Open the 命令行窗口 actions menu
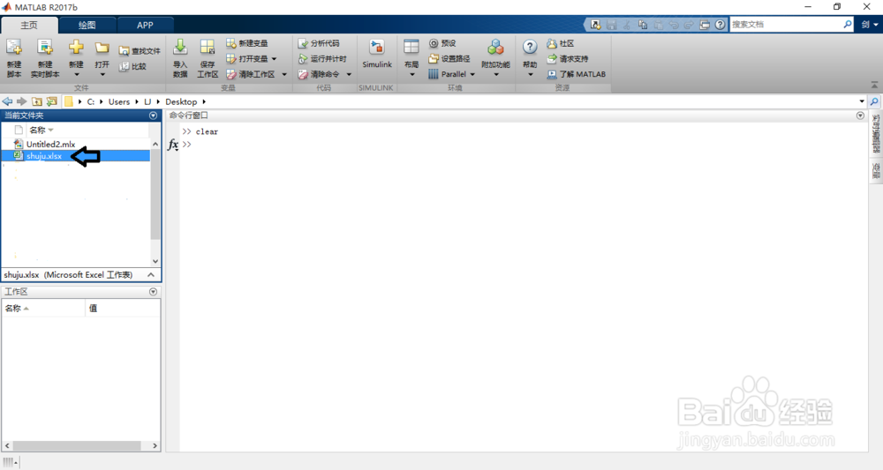 click(860, 116)
